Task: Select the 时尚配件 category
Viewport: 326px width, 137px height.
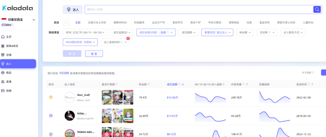Action: (139, 22)
